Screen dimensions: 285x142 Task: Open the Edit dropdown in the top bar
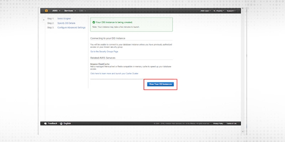point(83,11)
